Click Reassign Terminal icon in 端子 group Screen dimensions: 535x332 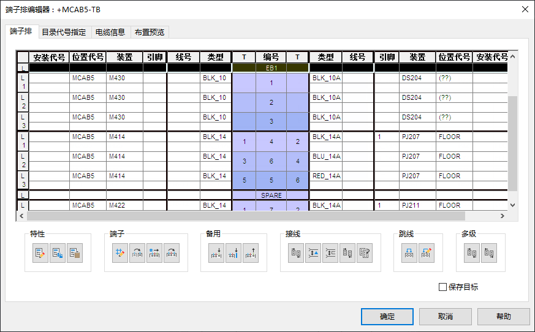pyautogui.click(x=137, y=253)
